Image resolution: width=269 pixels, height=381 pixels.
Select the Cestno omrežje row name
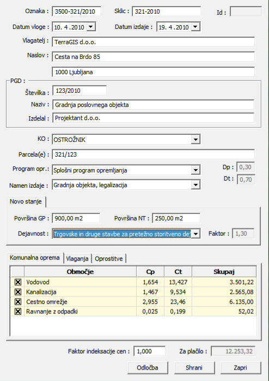pyautogui.click(x=47, y=302)
